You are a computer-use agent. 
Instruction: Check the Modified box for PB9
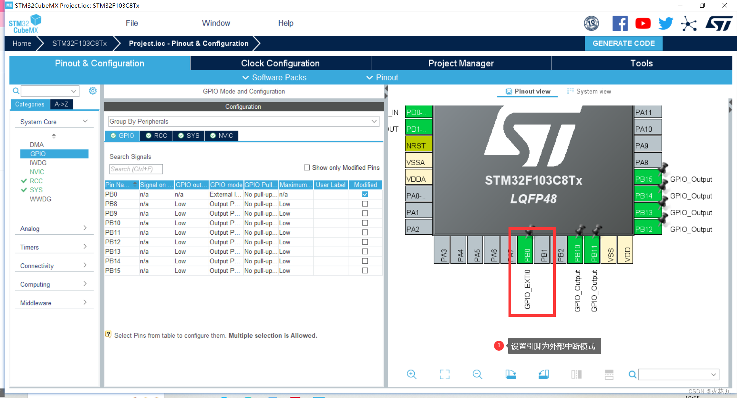click(365, 213)
